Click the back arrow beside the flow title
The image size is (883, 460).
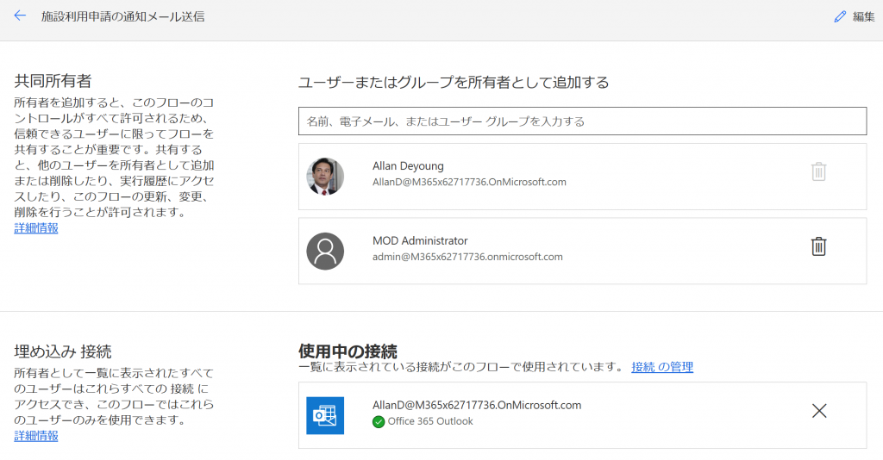click(20, 16)
